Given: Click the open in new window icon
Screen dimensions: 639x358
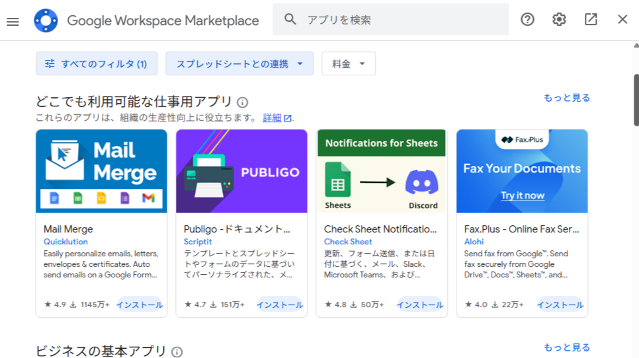Looking at the screenshot, I should click(591, 19).
